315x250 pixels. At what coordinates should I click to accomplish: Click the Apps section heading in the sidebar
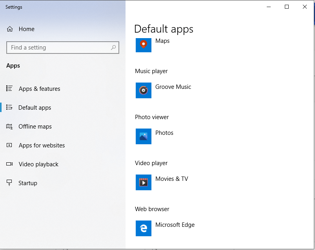click(13, 66)
